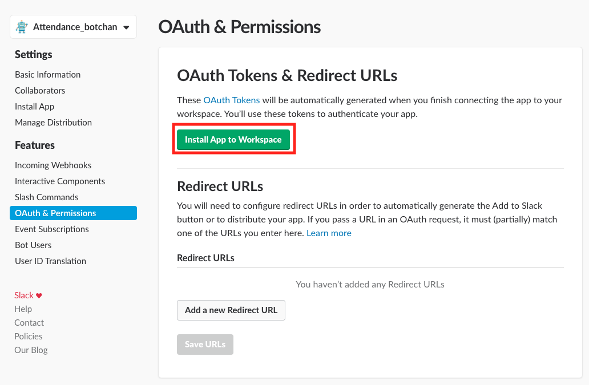Open the Learn more link
The width and height of the screenshot is (589, 385).
tap(329, 233)
